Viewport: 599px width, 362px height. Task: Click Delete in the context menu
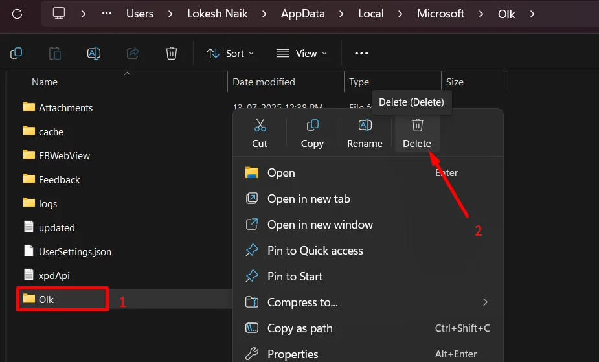[417, 133]
